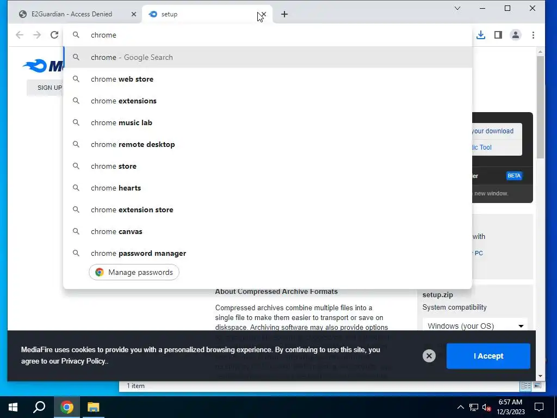557x418 pixels.
Task: Open File Explorer from the taskbar
Action: pyautogui.click(x=94, y=407)
